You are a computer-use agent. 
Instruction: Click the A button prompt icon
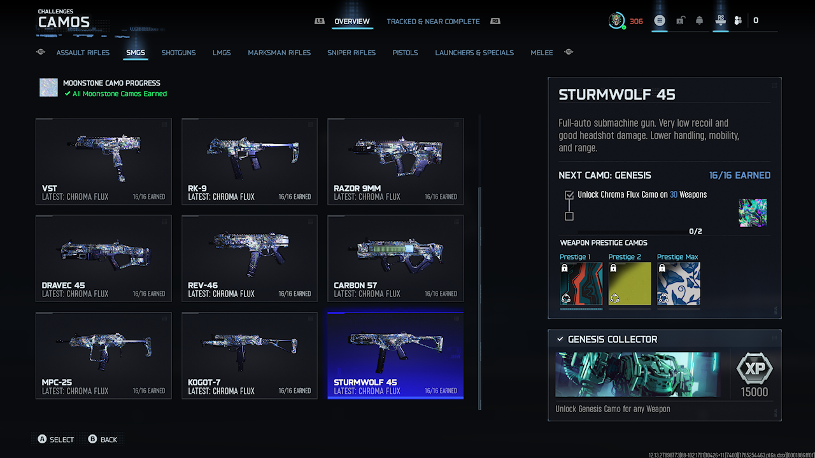pos(42,439)
